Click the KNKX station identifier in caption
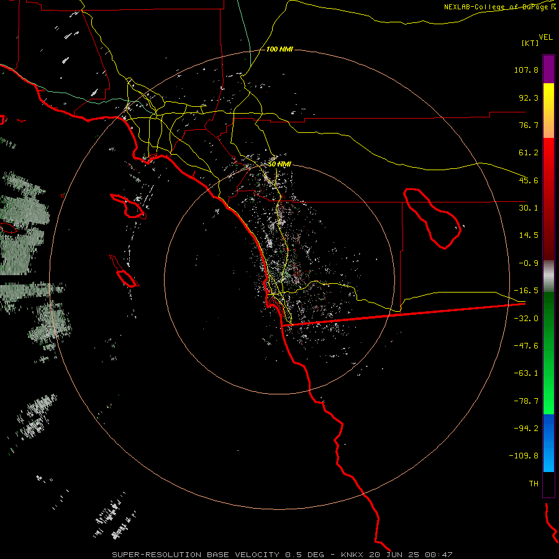Image resolution: width=559 pixels, height=559 pixels. coord(352,555)
